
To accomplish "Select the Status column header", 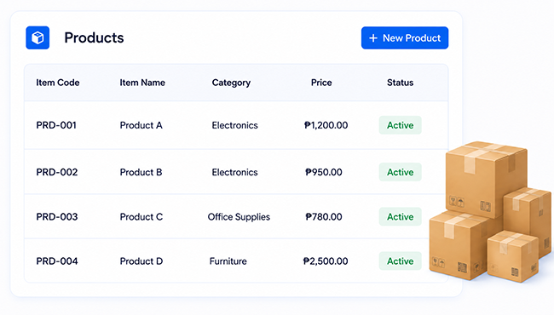I will pyautogui.click(x=400, y=83).
